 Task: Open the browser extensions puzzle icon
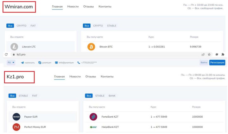click(x=223, y=54)
